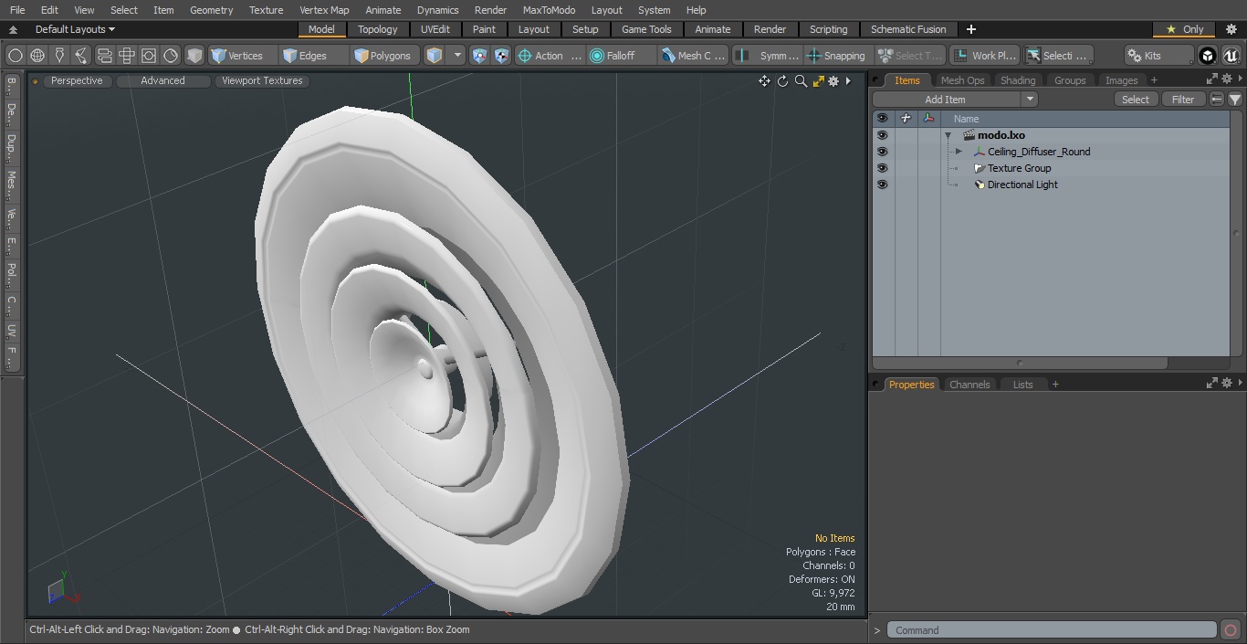Click the funnel filter icon in the Items panel
Screen dimensions: 1247x644
tap(1235, 100)
